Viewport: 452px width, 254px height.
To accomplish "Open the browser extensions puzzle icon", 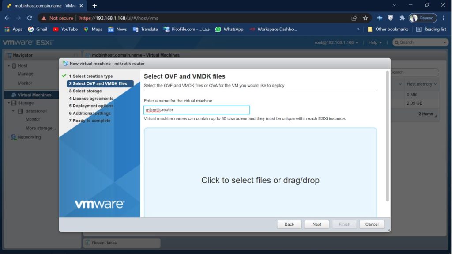I will [x=402, y=18].
